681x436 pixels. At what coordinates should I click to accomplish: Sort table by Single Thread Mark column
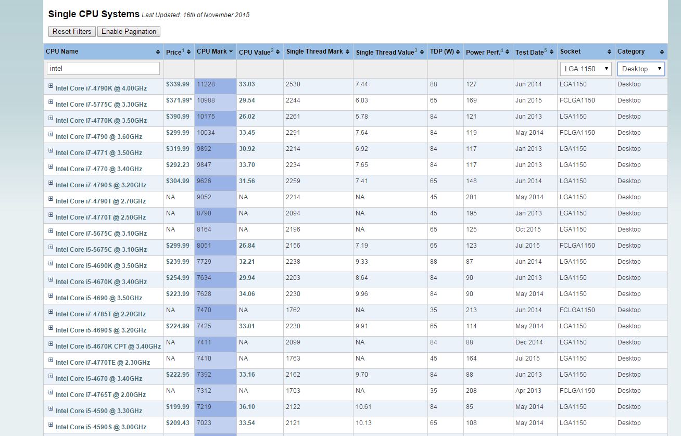pos(318,52)
